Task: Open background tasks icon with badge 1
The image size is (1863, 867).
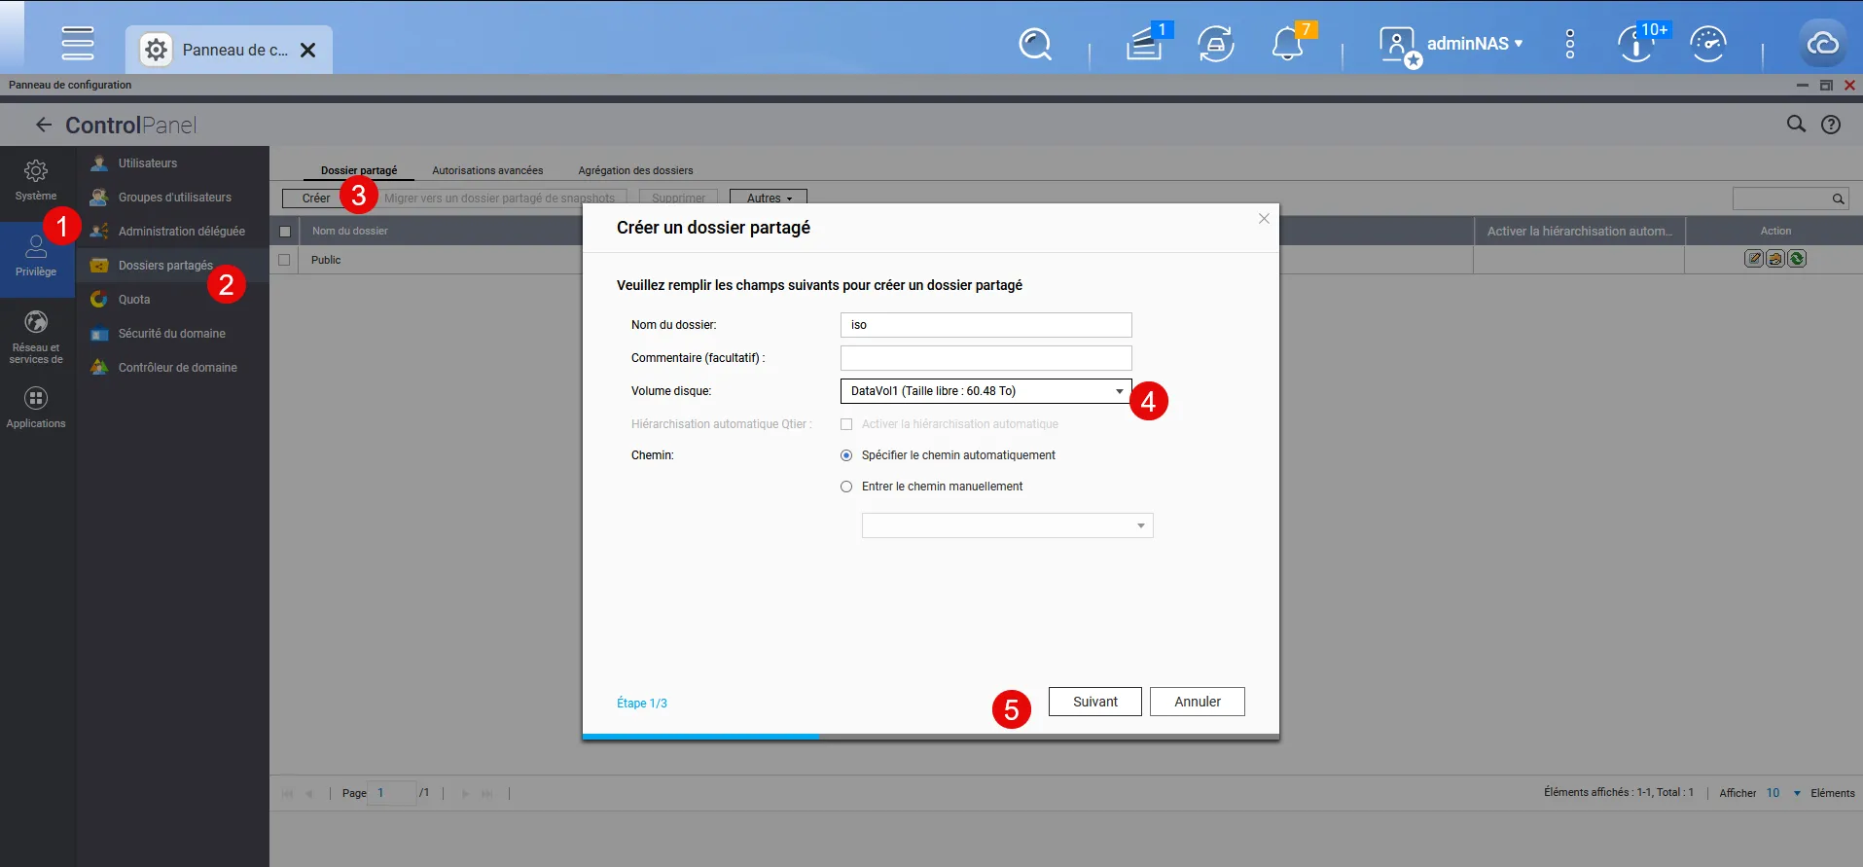Action: point(1145,44)
